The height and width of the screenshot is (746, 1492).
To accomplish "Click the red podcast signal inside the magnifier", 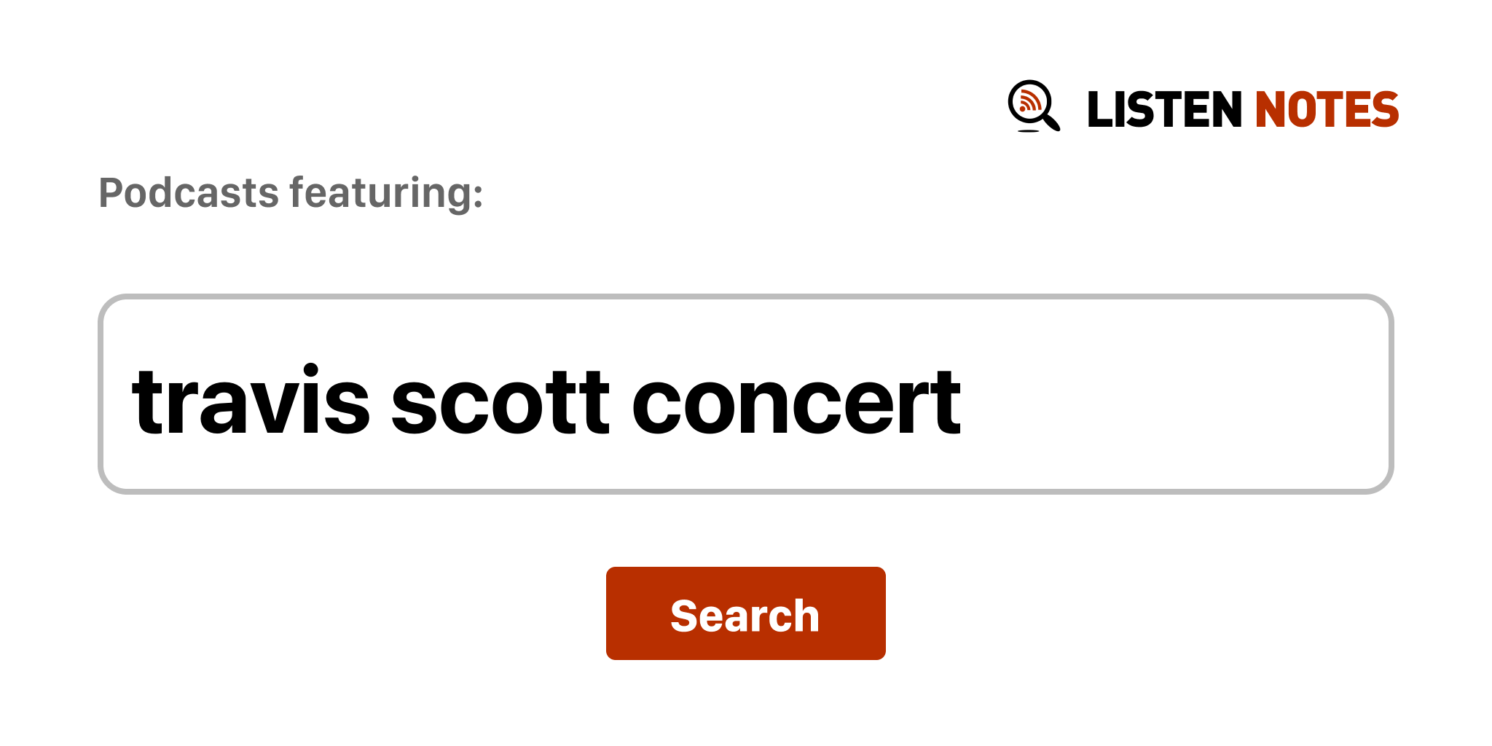I will (x=1029, y=101).
